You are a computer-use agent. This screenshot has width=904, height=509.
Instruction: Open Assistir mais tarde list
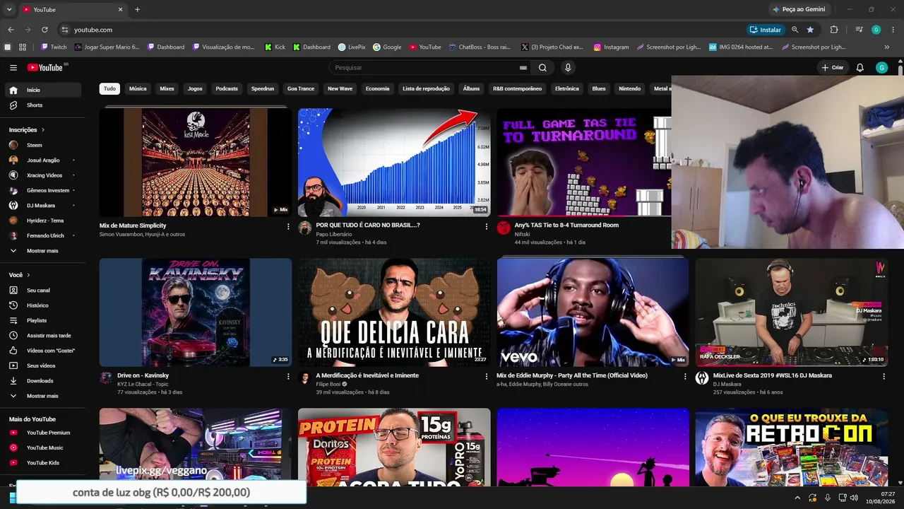[x=44, y=336]
